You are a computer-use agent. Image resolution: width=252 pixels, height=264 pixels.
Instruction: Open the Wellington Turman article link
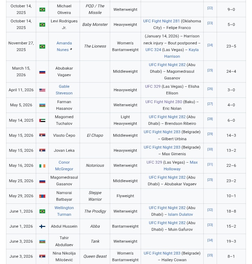click(x=64, y=211)
